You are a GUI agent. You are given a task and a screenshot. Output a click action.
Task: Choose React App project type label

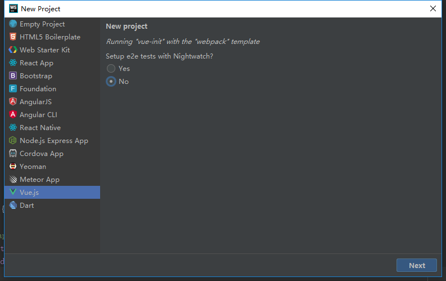(37, 63)
